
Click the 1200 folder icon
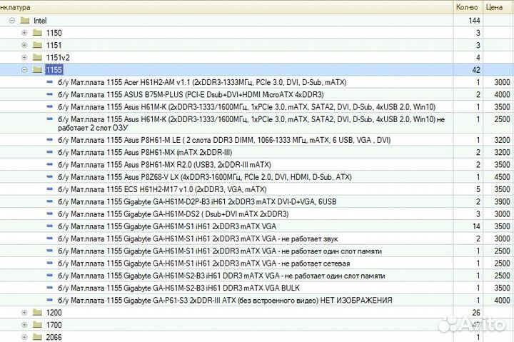pyautogui.click(x=37, y=312)
